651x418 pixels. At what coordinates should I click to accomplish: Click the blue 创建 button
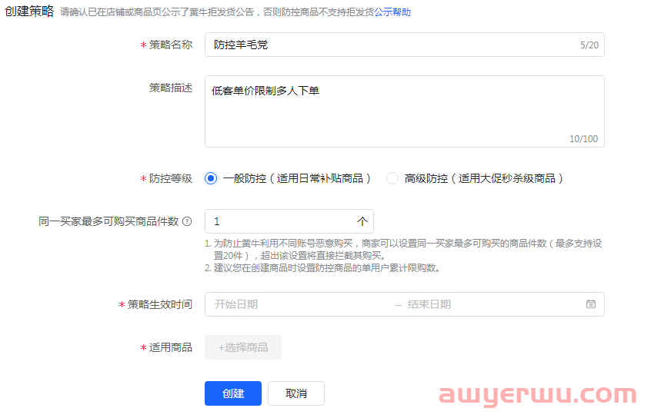click(233, 393)
